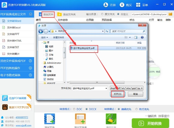Toggle the preview pane icon in the dialog

136,37
